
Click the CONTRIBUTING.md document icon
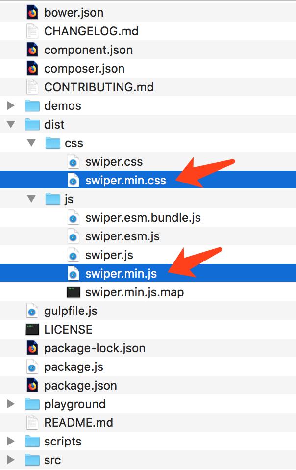coord(32,87)
